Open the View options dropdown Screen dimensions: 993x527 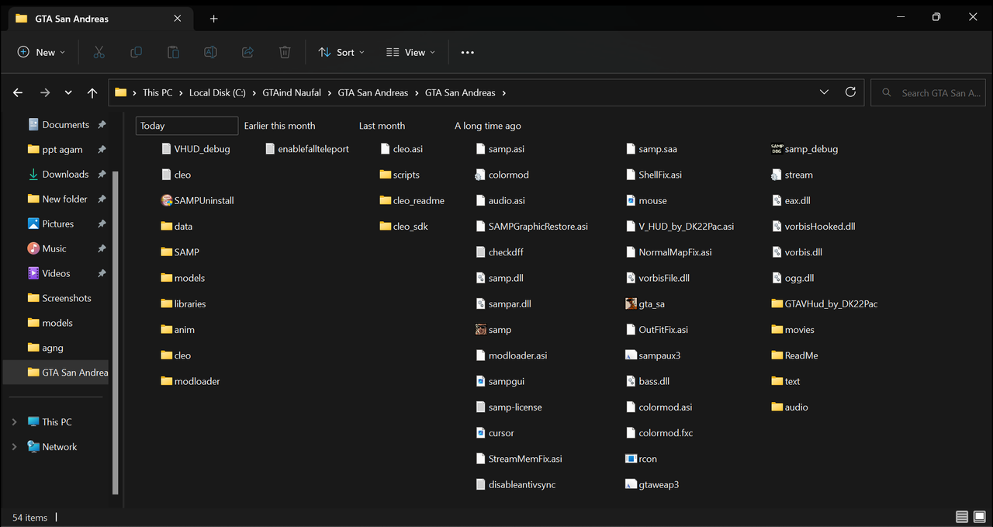410,52
